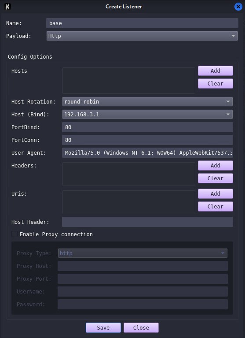
Task: Save the listener configuration
Action: pyautogui.click(x=103, y=328)
